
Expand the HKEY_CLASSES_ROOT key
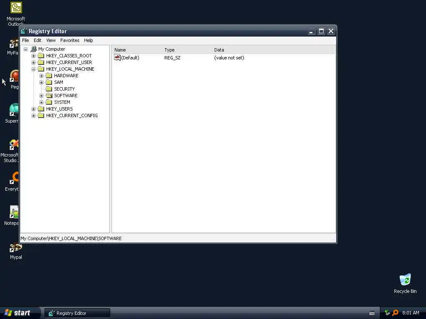33,56
